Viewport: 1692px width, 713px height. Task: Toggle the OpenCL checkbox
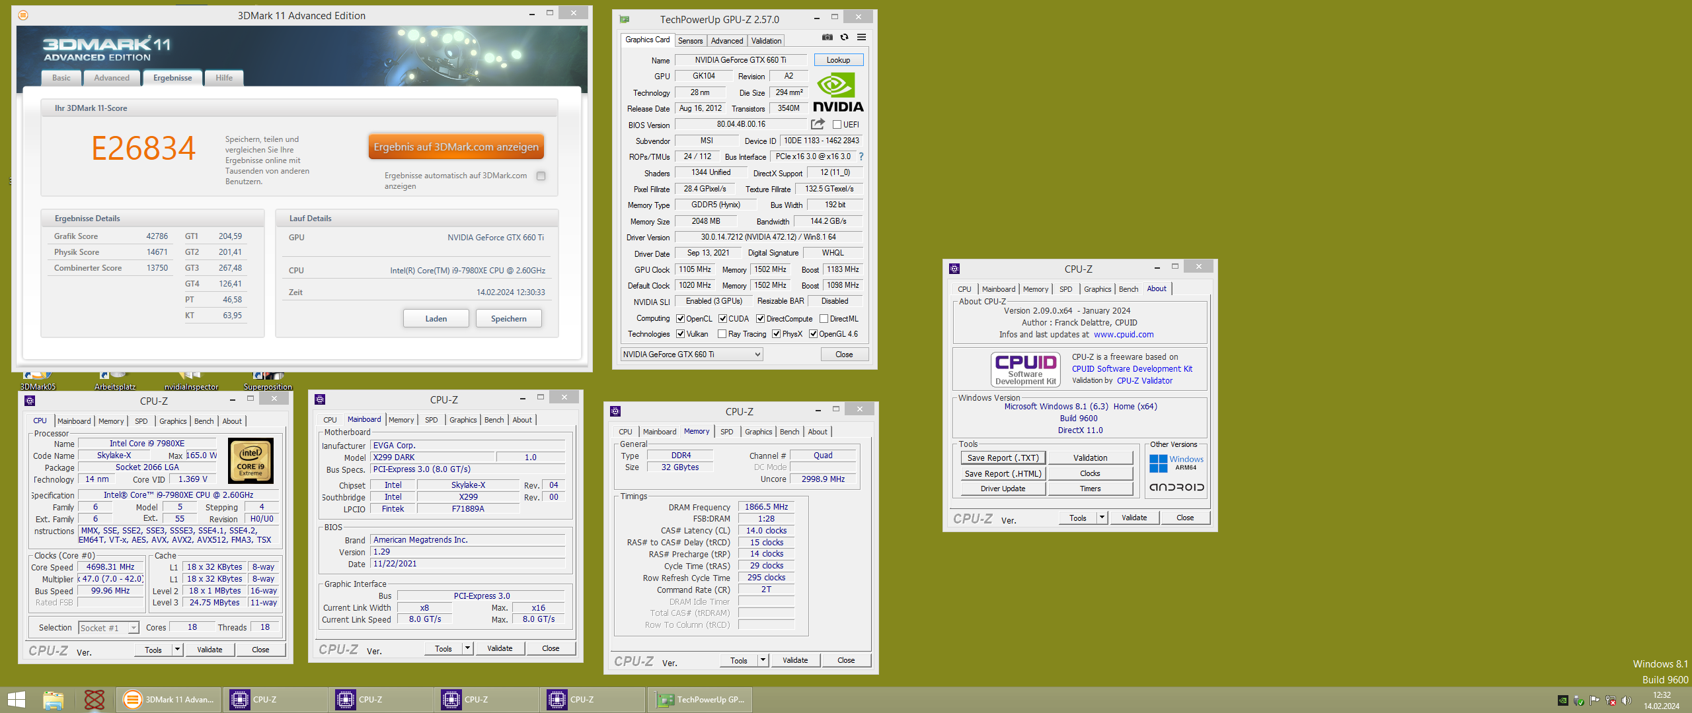pos(680,318)
